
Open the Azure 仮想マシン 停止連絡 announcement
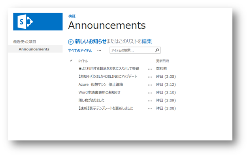[x=101, y=84]
